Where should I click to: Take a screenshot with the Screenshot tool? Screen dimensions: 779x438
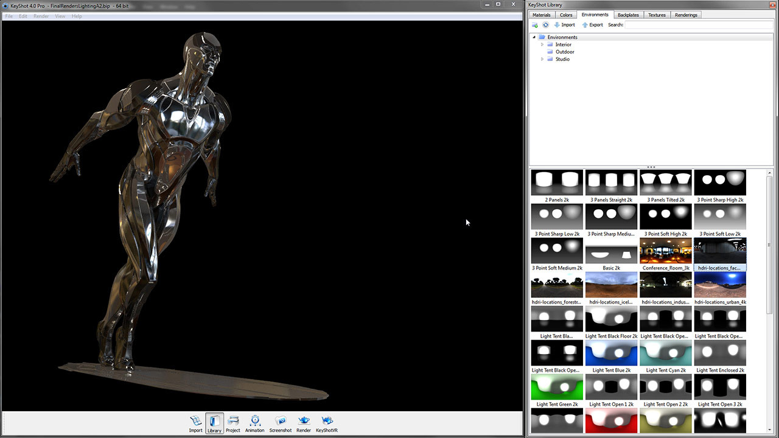pyautogui.click(x=280, y=423)
